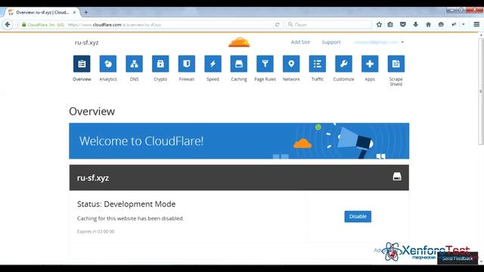Screen dimensions: 484x272
Task: Open the Scrape Shield icon
Action: pyautogui.click(x=396, y=63)
